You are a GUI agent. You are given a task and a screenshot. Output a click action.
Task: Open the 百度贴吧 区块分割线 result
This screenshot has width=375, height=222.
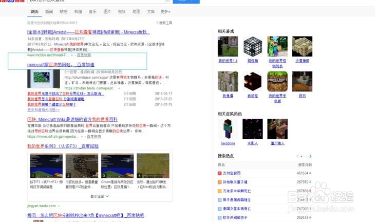pyautogui.click(x=86, y=215)
